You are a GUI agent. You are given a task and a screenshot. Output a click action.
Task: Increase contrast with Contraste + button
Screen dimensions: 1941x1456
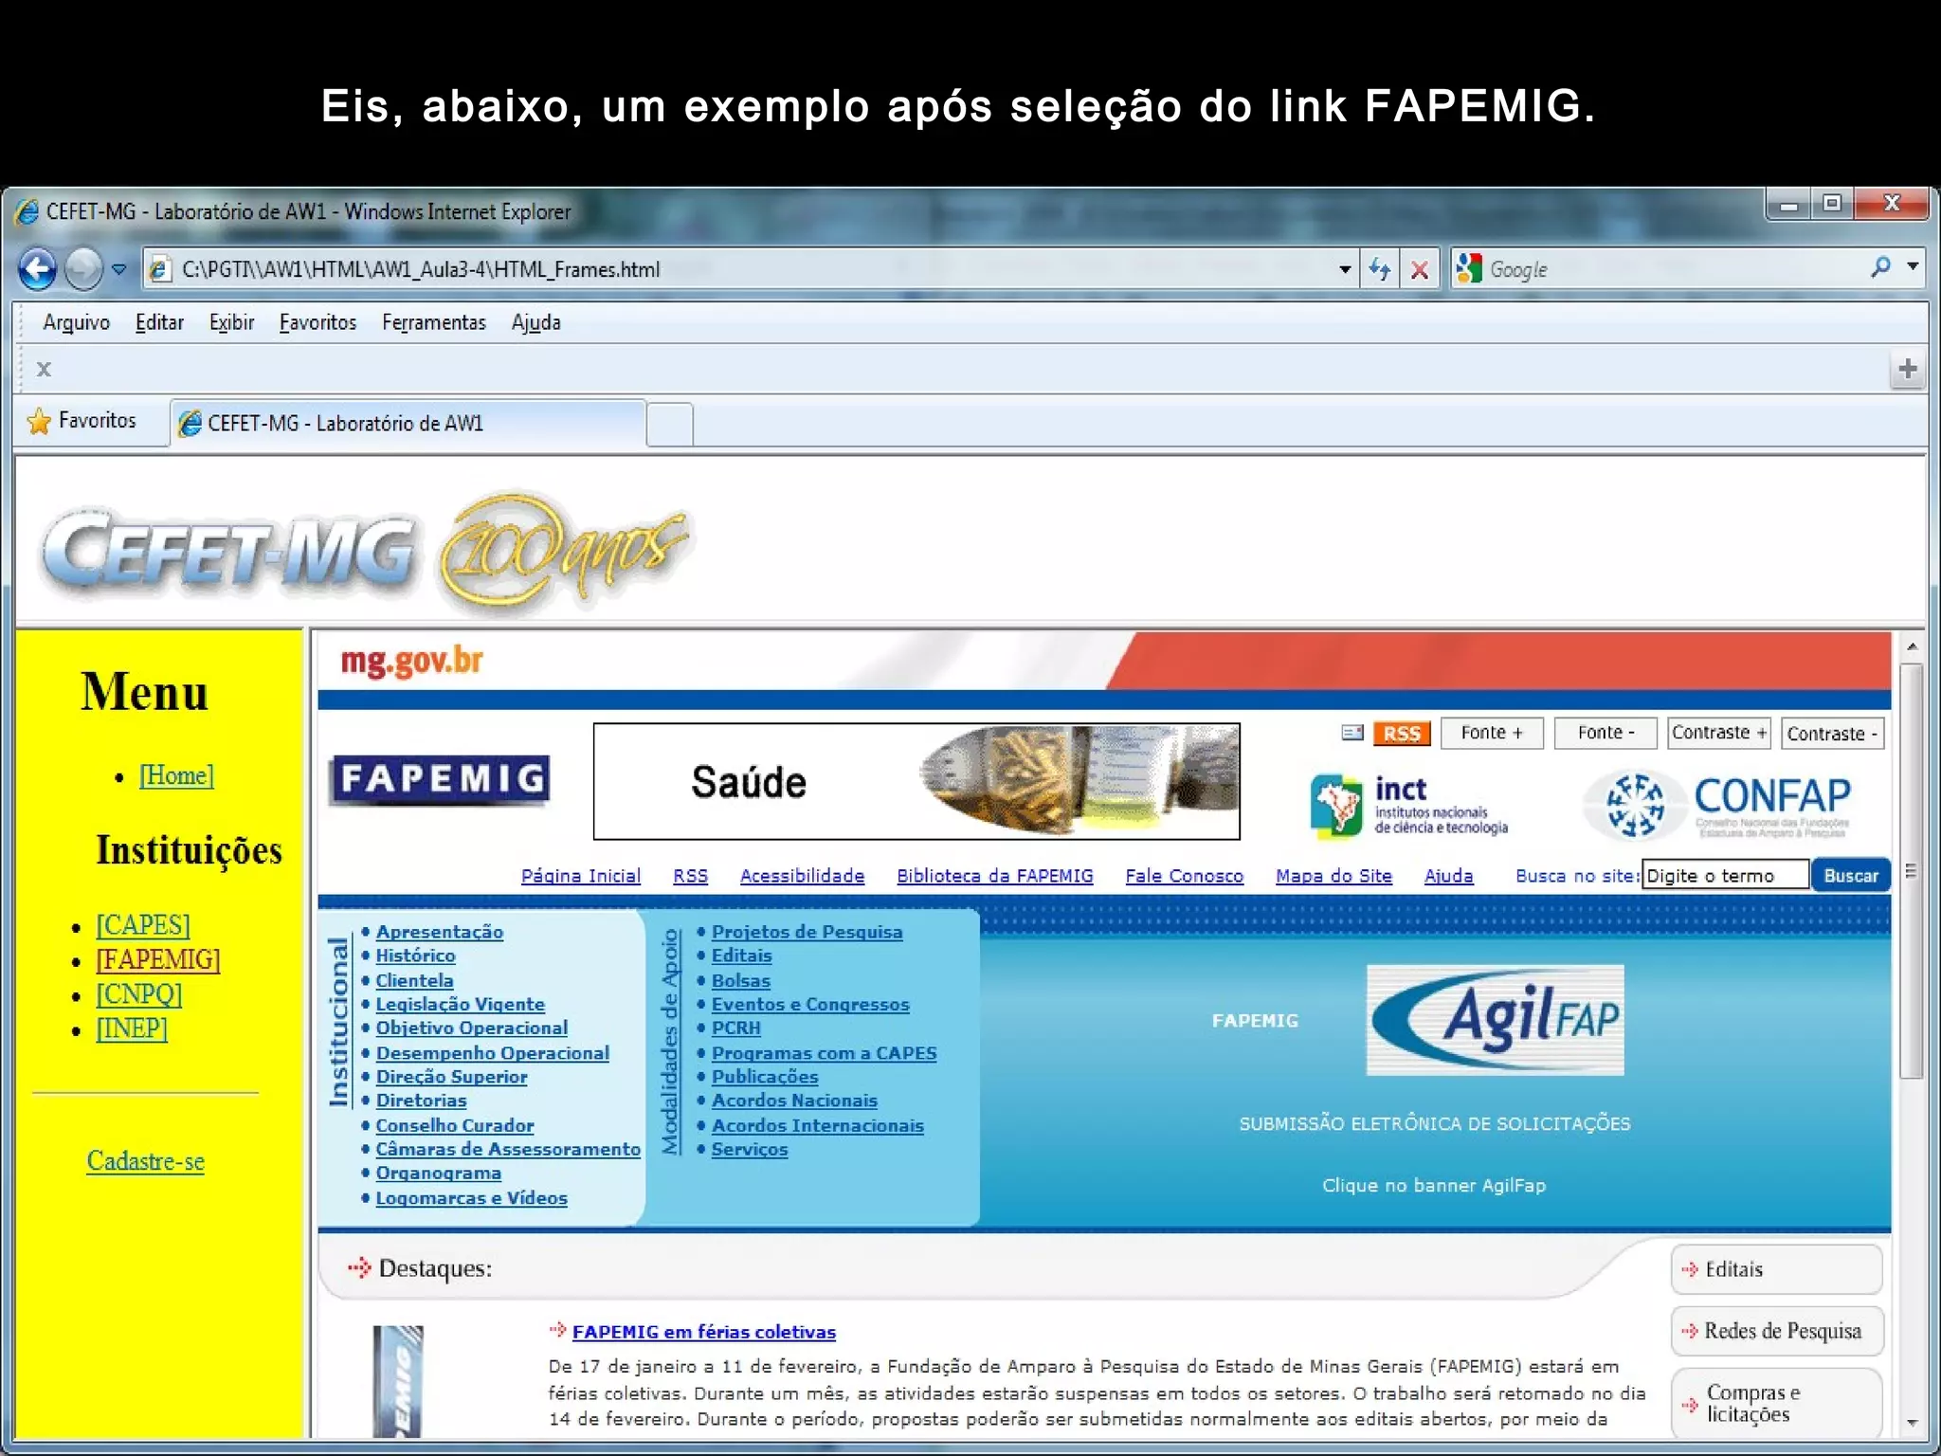1719,733
